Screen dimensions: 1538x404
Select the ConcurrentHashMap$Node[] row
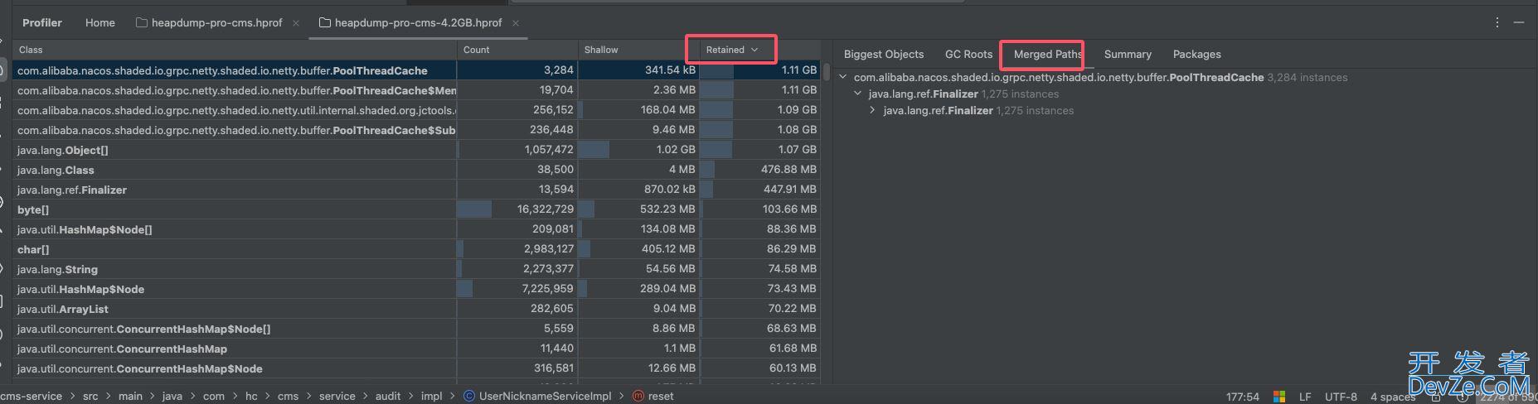[x=416, y=329]
